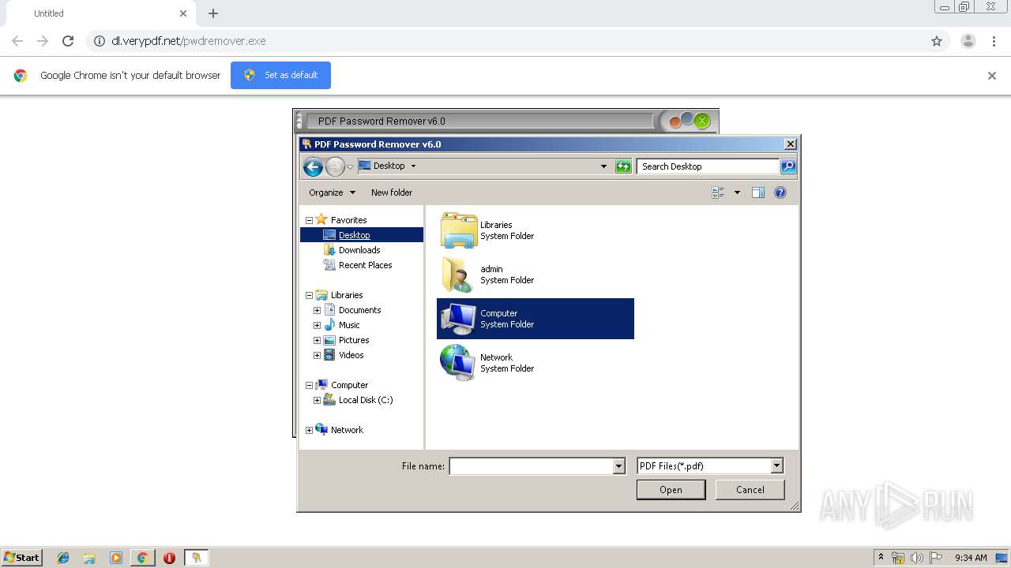
Task: Expand the Local Disk (C:) node
Action: click(x=317, y=400)
